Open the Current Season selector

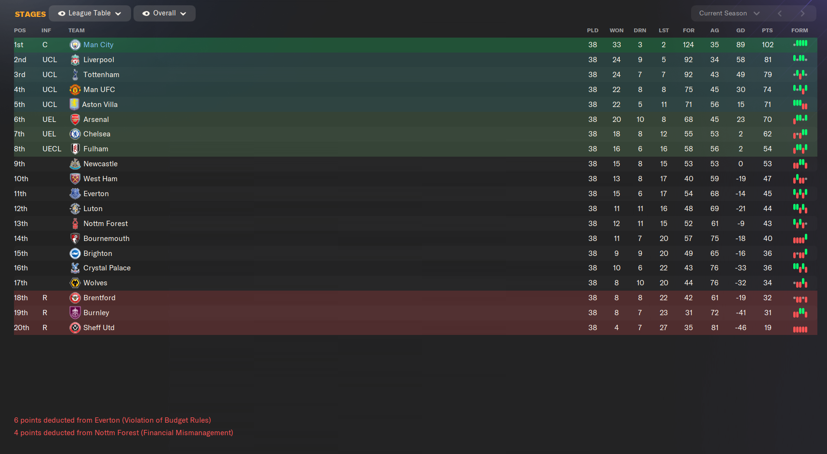click(727, 13)
